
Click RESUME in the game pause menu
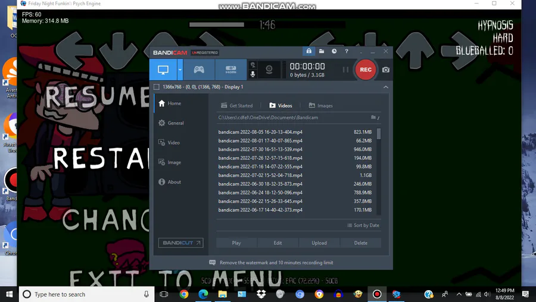pyautogui.click(x=96, y=96)
